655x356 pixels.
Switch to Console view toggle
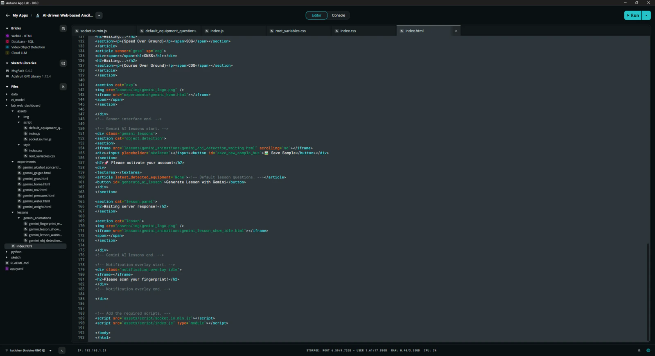tap(338, 16)
